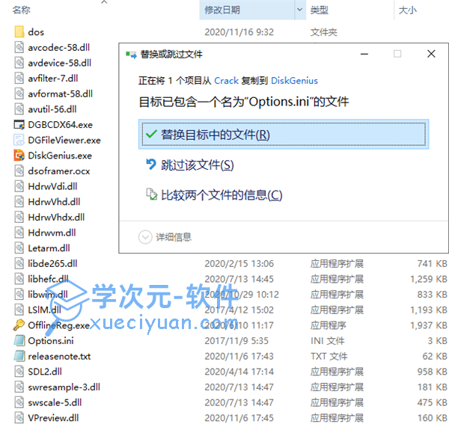449x430 pixels.
Task: Select the libhefc.dll file icon
Action: tap(19, 279)
